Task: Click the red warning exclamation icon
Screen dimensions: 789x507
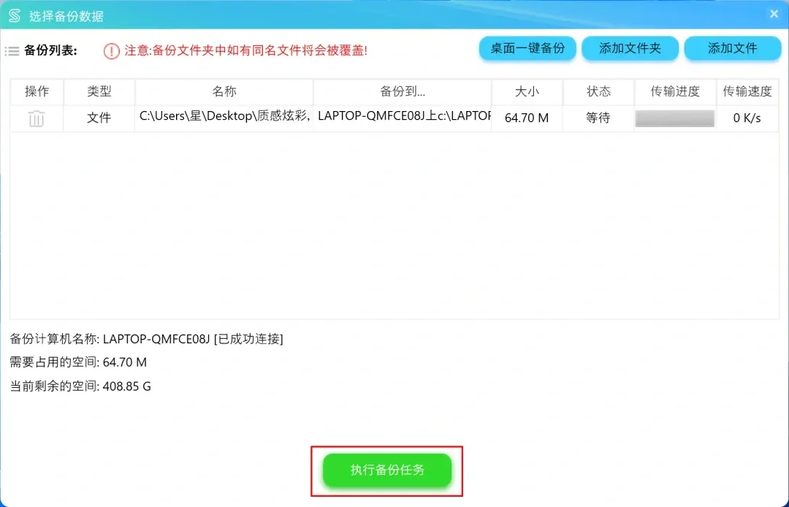Action: (x=111, y=50)
